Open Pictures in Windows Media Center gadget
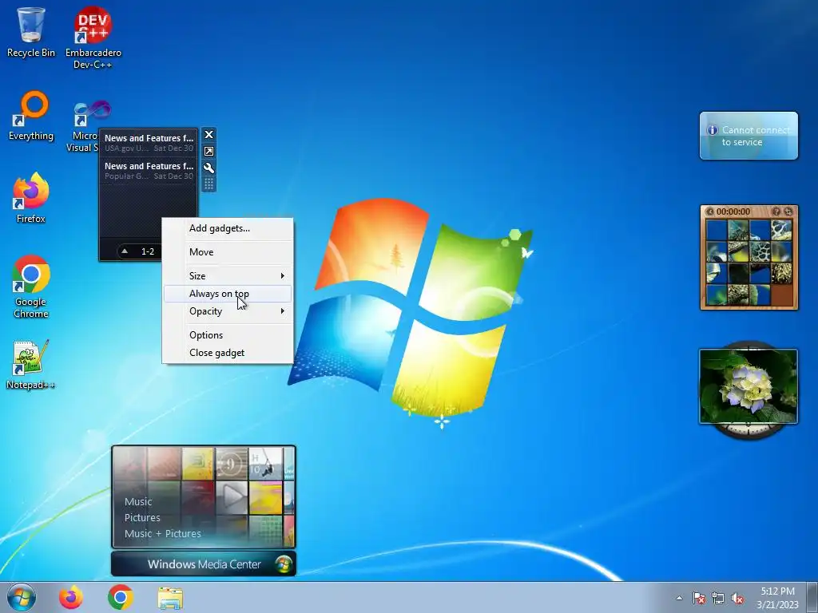Image resolution: width=818 pixels, height=613 pixels. point(142,517)
